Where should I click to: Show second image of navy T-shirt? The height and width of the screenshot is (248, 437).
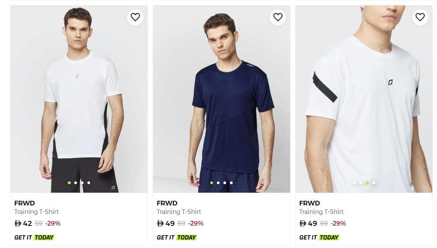coord(218,183)
